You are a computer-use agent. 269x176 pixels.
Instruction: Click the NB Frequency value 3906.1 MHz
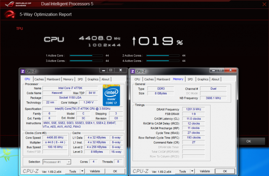tap(213, 98)
